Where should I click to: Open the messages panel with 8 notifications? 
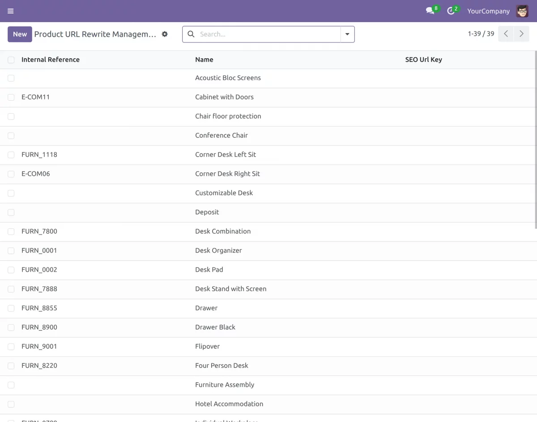pyautogui.click(x=429, y=11)
